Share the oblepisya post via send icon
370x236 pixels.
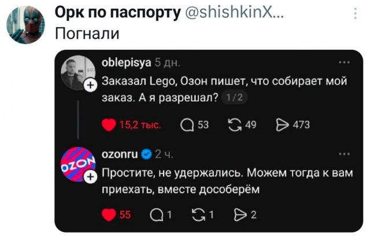(x=283, y=125)
